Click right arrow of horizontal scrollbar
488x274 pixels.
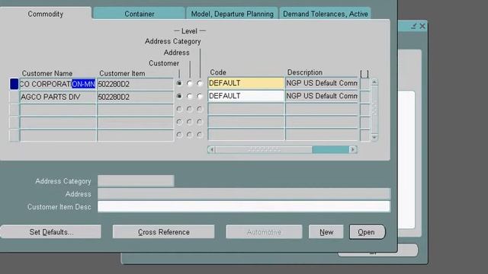click(x=353, y=150)
